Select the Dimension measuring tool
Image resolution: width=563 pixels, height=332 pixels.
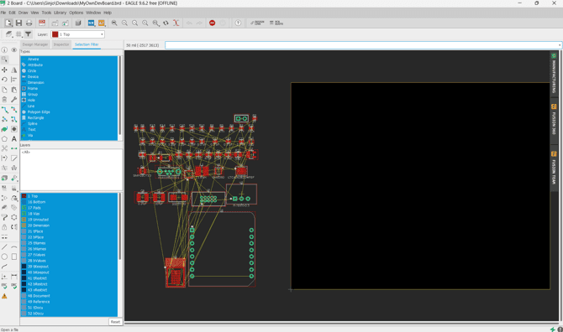[14, 276]
